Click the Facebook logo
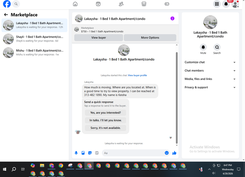This screenshot has width=245, height=177. [x=7, y=4]
